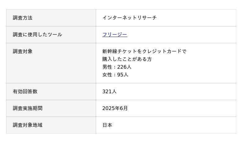Click the 6月 month text
This screenshot has width=248, height=143.
point(124,108)
